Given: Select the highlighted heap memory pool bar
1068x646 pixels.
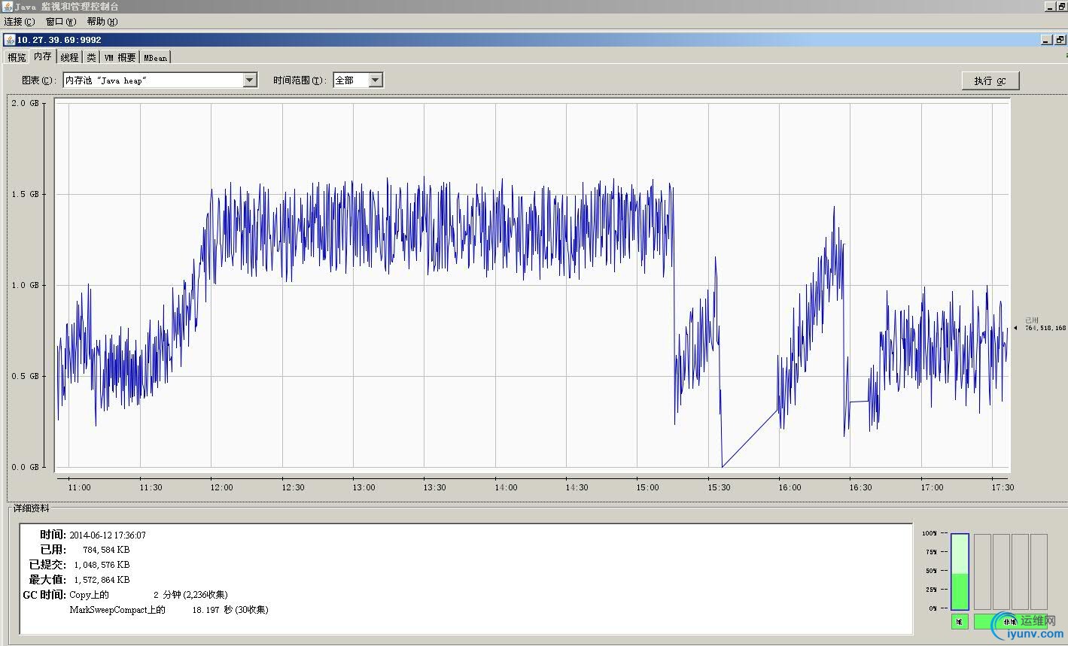Looking at the screenshot, I should tap(960, 572).
